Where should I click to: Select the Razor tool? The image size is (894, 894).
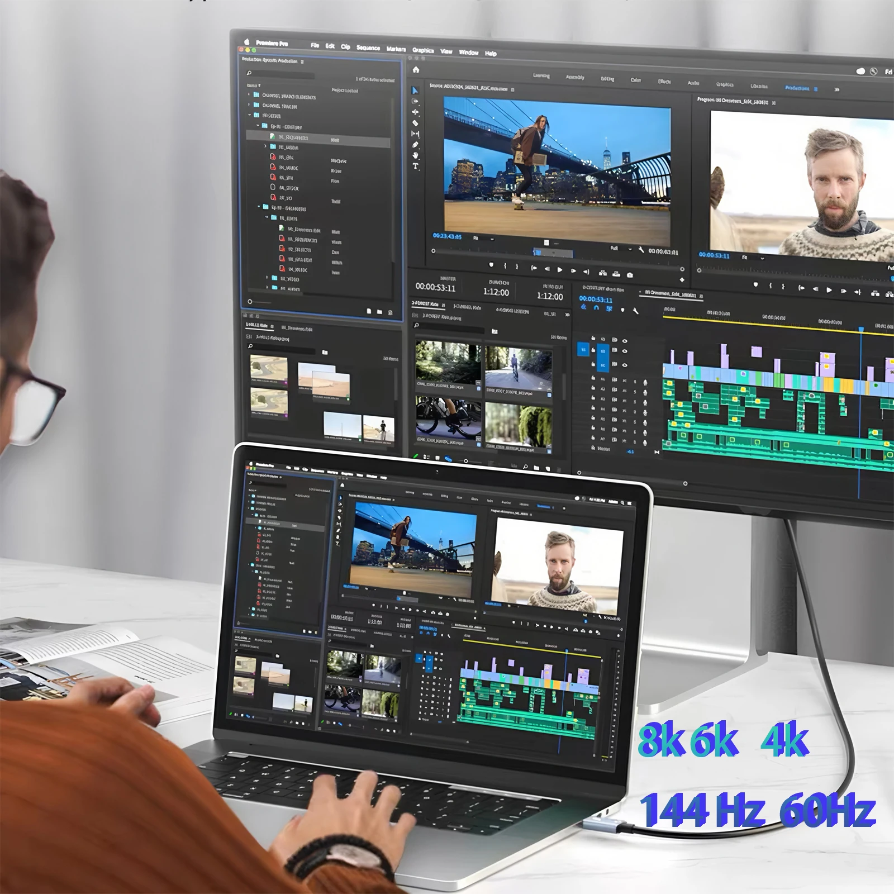click(416, 122)
